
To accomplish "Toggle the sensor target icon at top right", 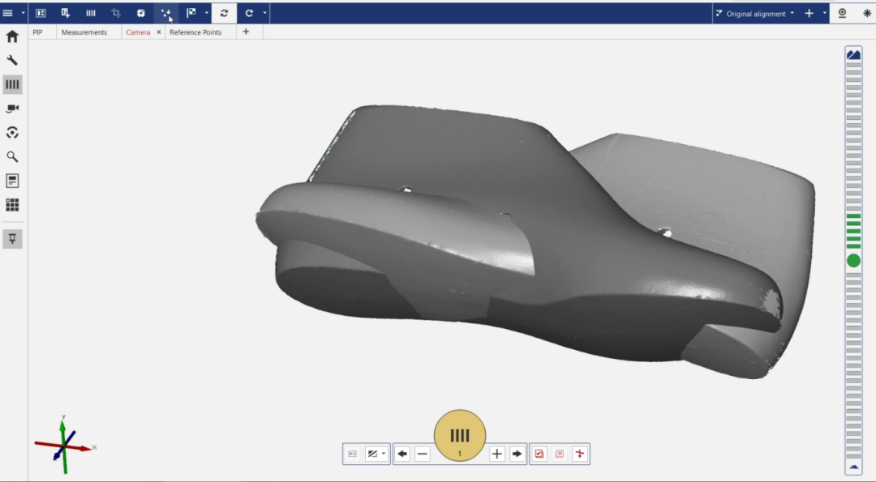I will coord(842,13).
